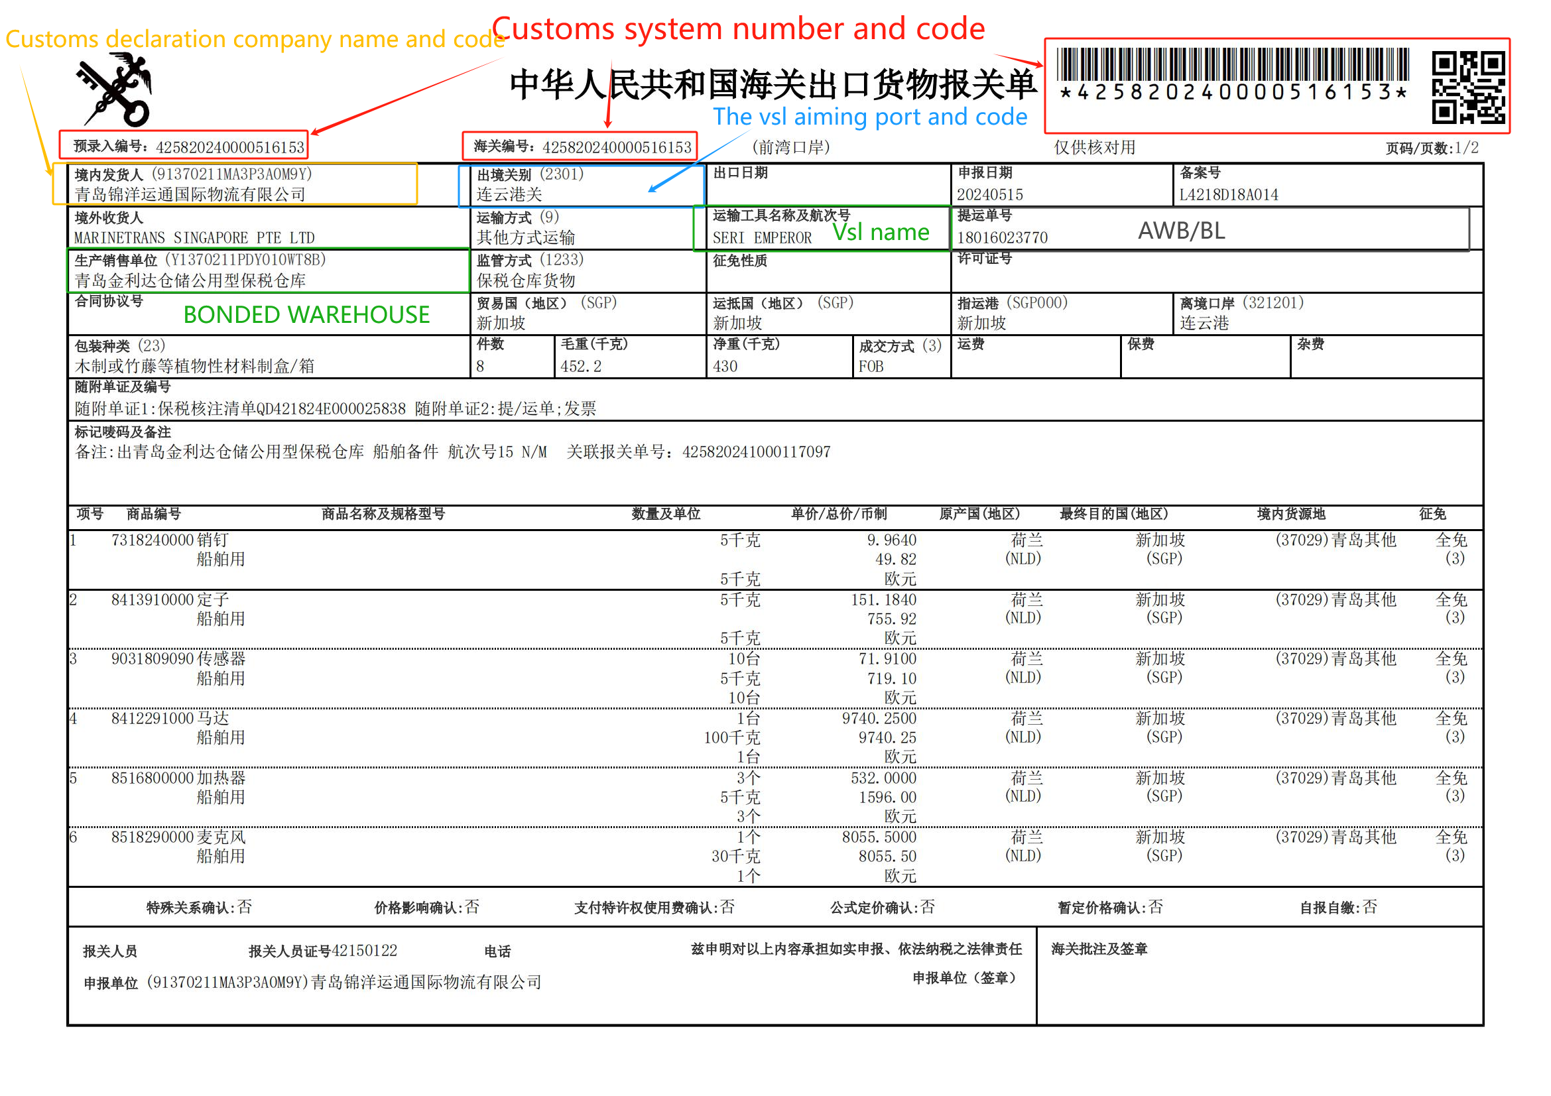Click the blue-boxed 出境关别 连云港关 field
This screenshot has width=1551, height=1096.
(x=582, y=185)
